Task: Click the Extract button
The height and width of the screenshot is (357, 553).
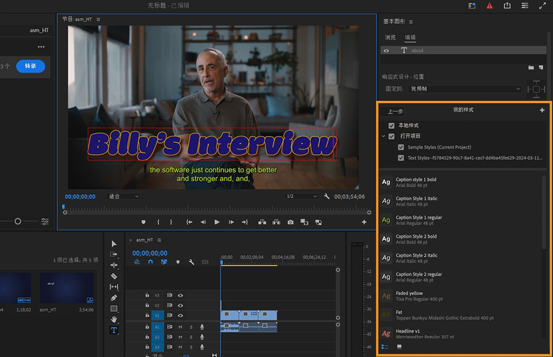Action: pyautogui.click(x=276, y=222)
